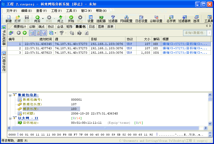This screenshot has width=214, height=144.
Task: Click the green next packet arrow
Action: [24, 33]
